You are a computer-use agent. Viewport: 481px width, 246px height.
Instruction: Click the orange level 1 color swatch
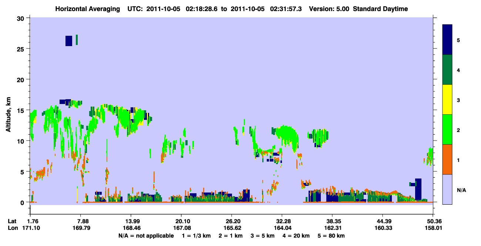(447, 159)
